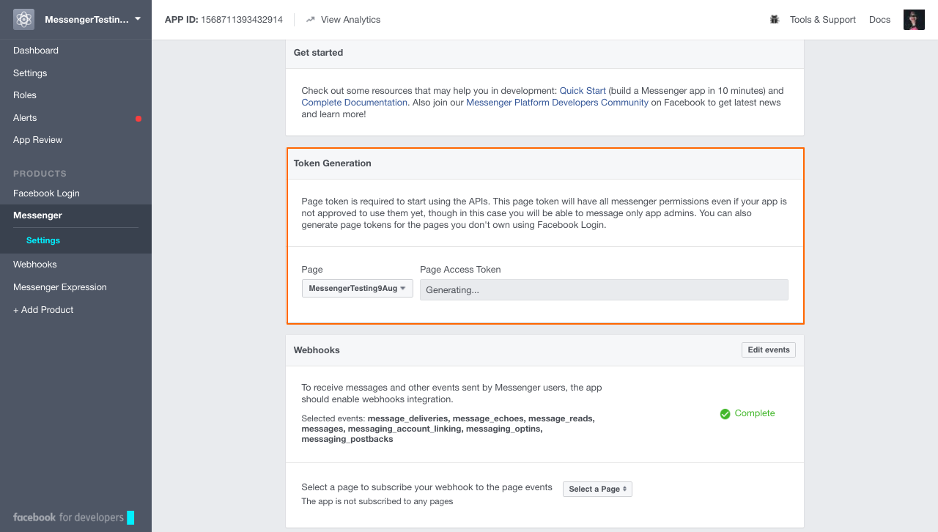
Task: Click the atom app icon
Action: [23, 20]
